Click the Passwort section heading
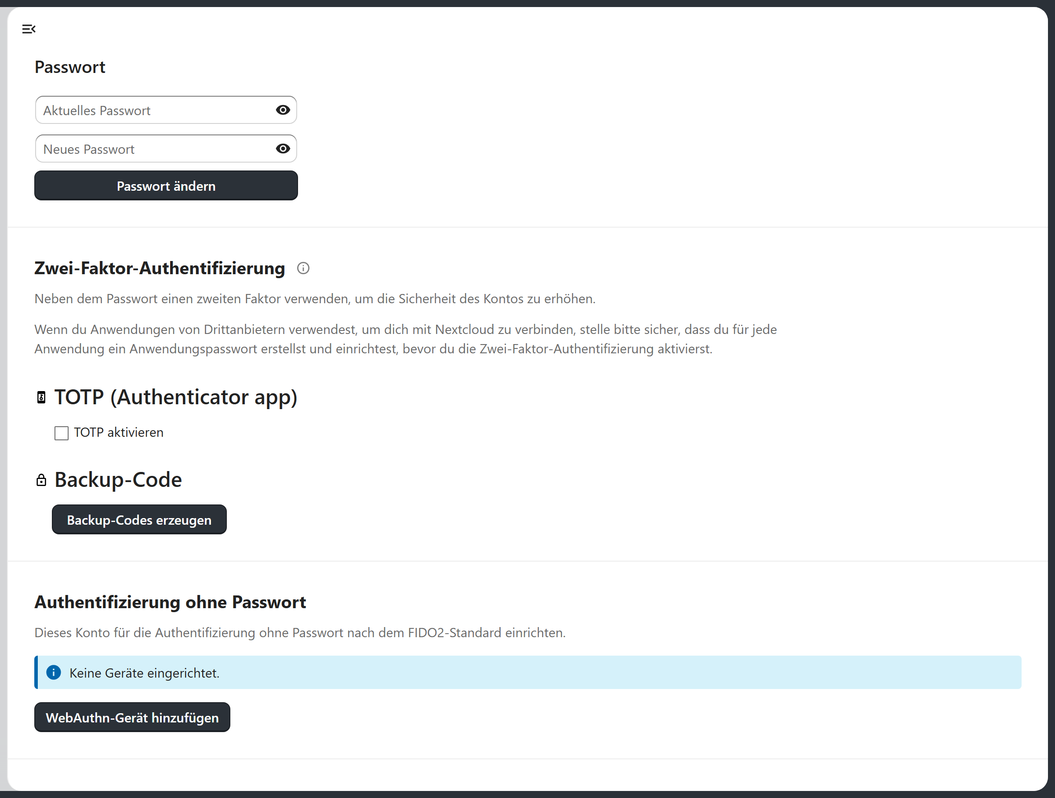1055x798 pixels. click(x=70, y=67)
